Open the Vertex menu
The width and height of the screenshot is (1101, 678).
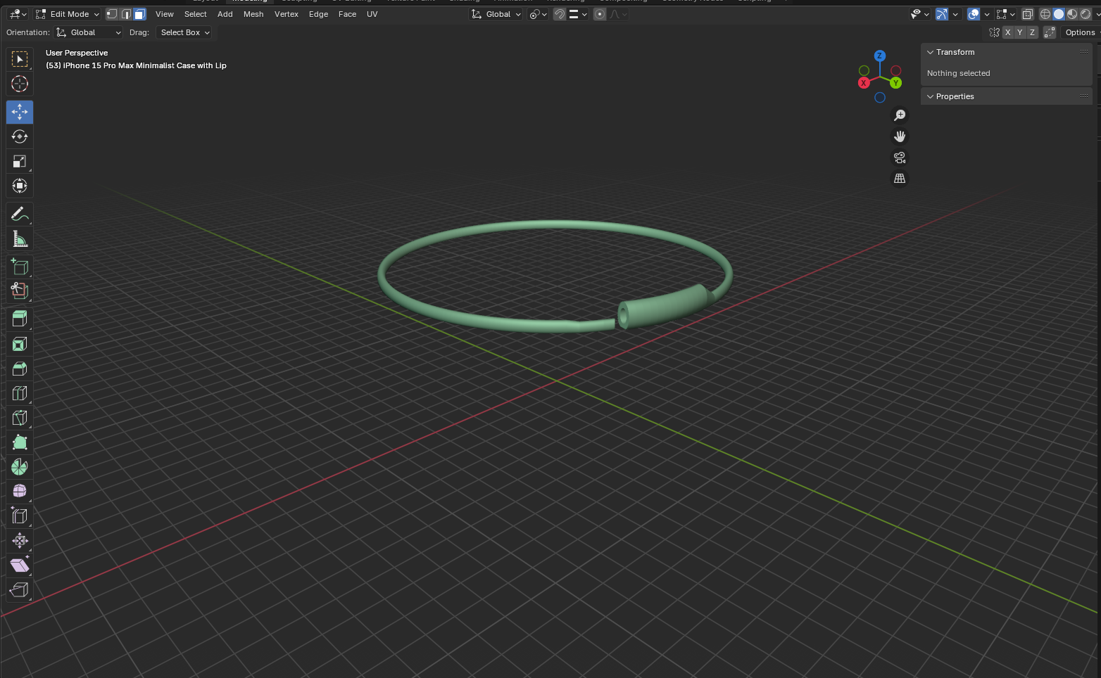click(x=287, y=14)
